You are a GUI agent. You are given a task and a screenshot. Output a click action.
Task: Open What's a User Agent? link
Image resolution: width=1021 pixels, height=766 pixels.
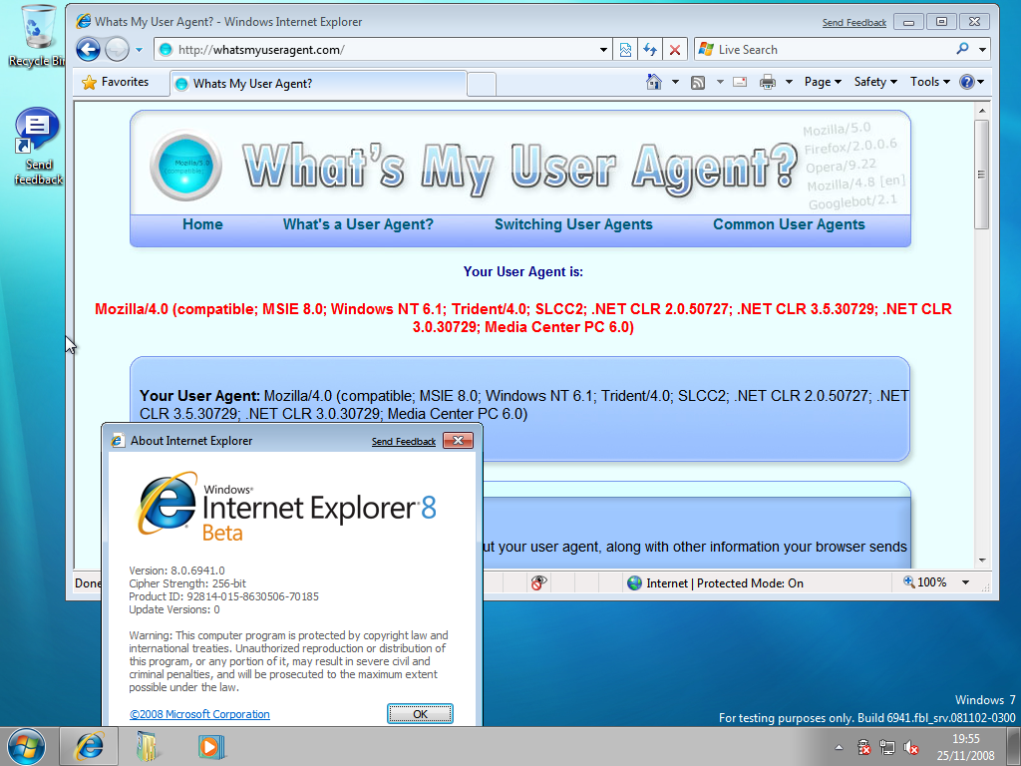point(358,224)
